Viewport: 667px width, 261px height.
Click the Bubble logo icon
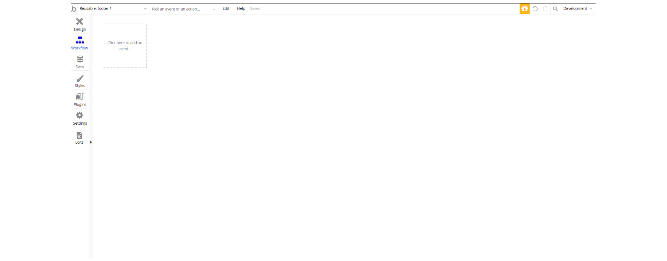click(x=74, y=9)
